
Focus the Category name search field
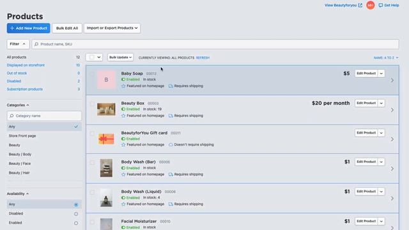44,116
